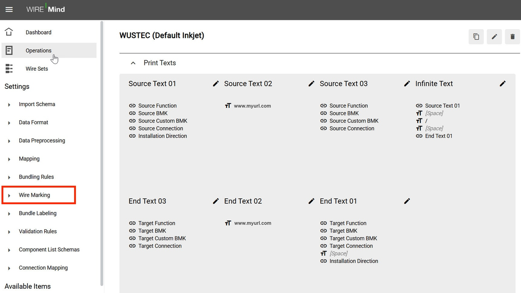Click Target BMK in End Text 03

coord(152,231)
